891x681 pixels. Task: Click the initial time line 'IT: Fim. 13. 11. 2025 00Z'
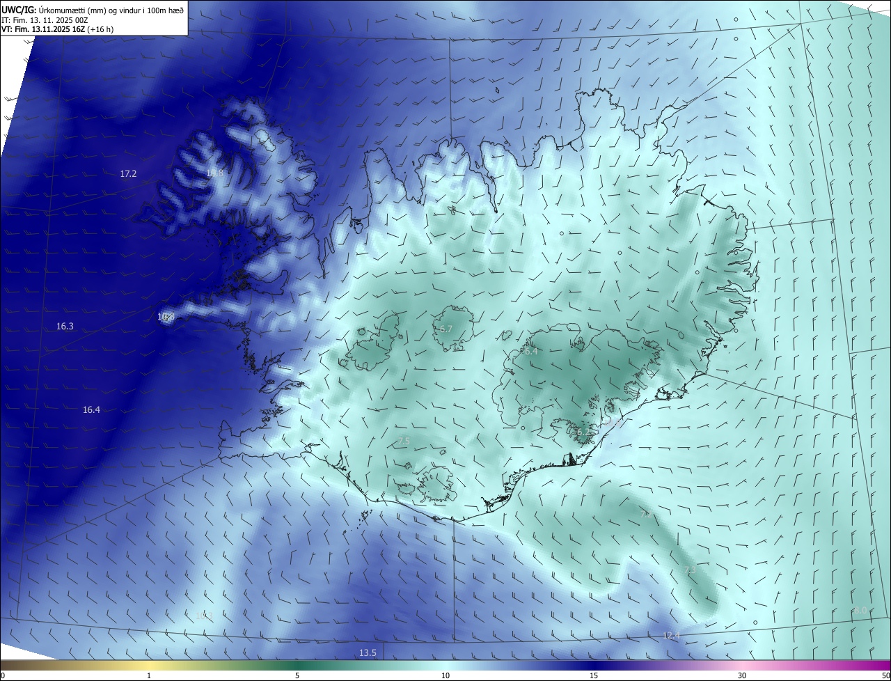click(x=45, y=19)
